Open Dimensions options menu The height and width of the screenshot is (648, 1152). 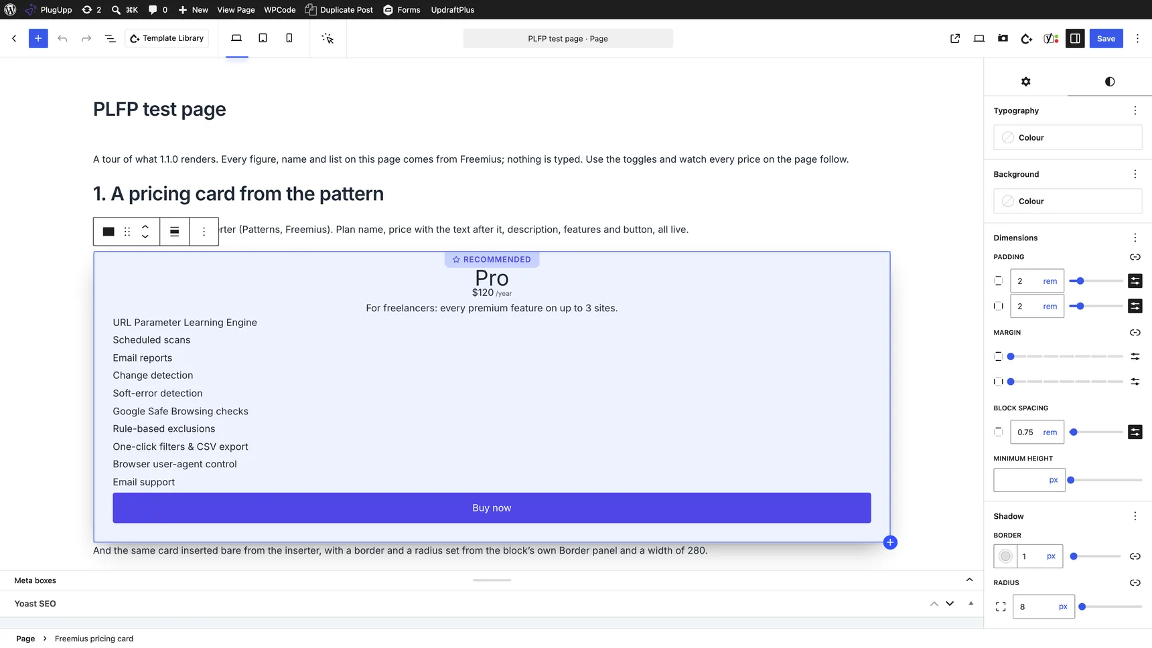(x=1135, y=238)
